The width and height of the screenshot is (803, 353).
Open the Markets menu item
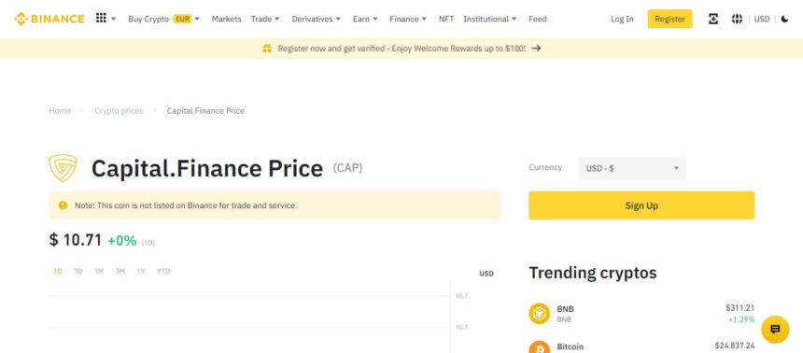tap(226, 19)
